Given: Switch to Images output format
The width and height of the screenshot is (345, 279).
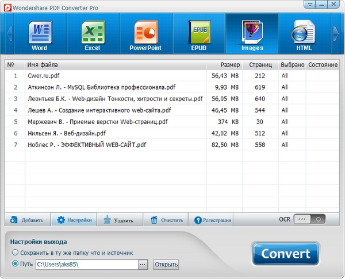Looking at the screenshot, I should [x=252, y=33].
